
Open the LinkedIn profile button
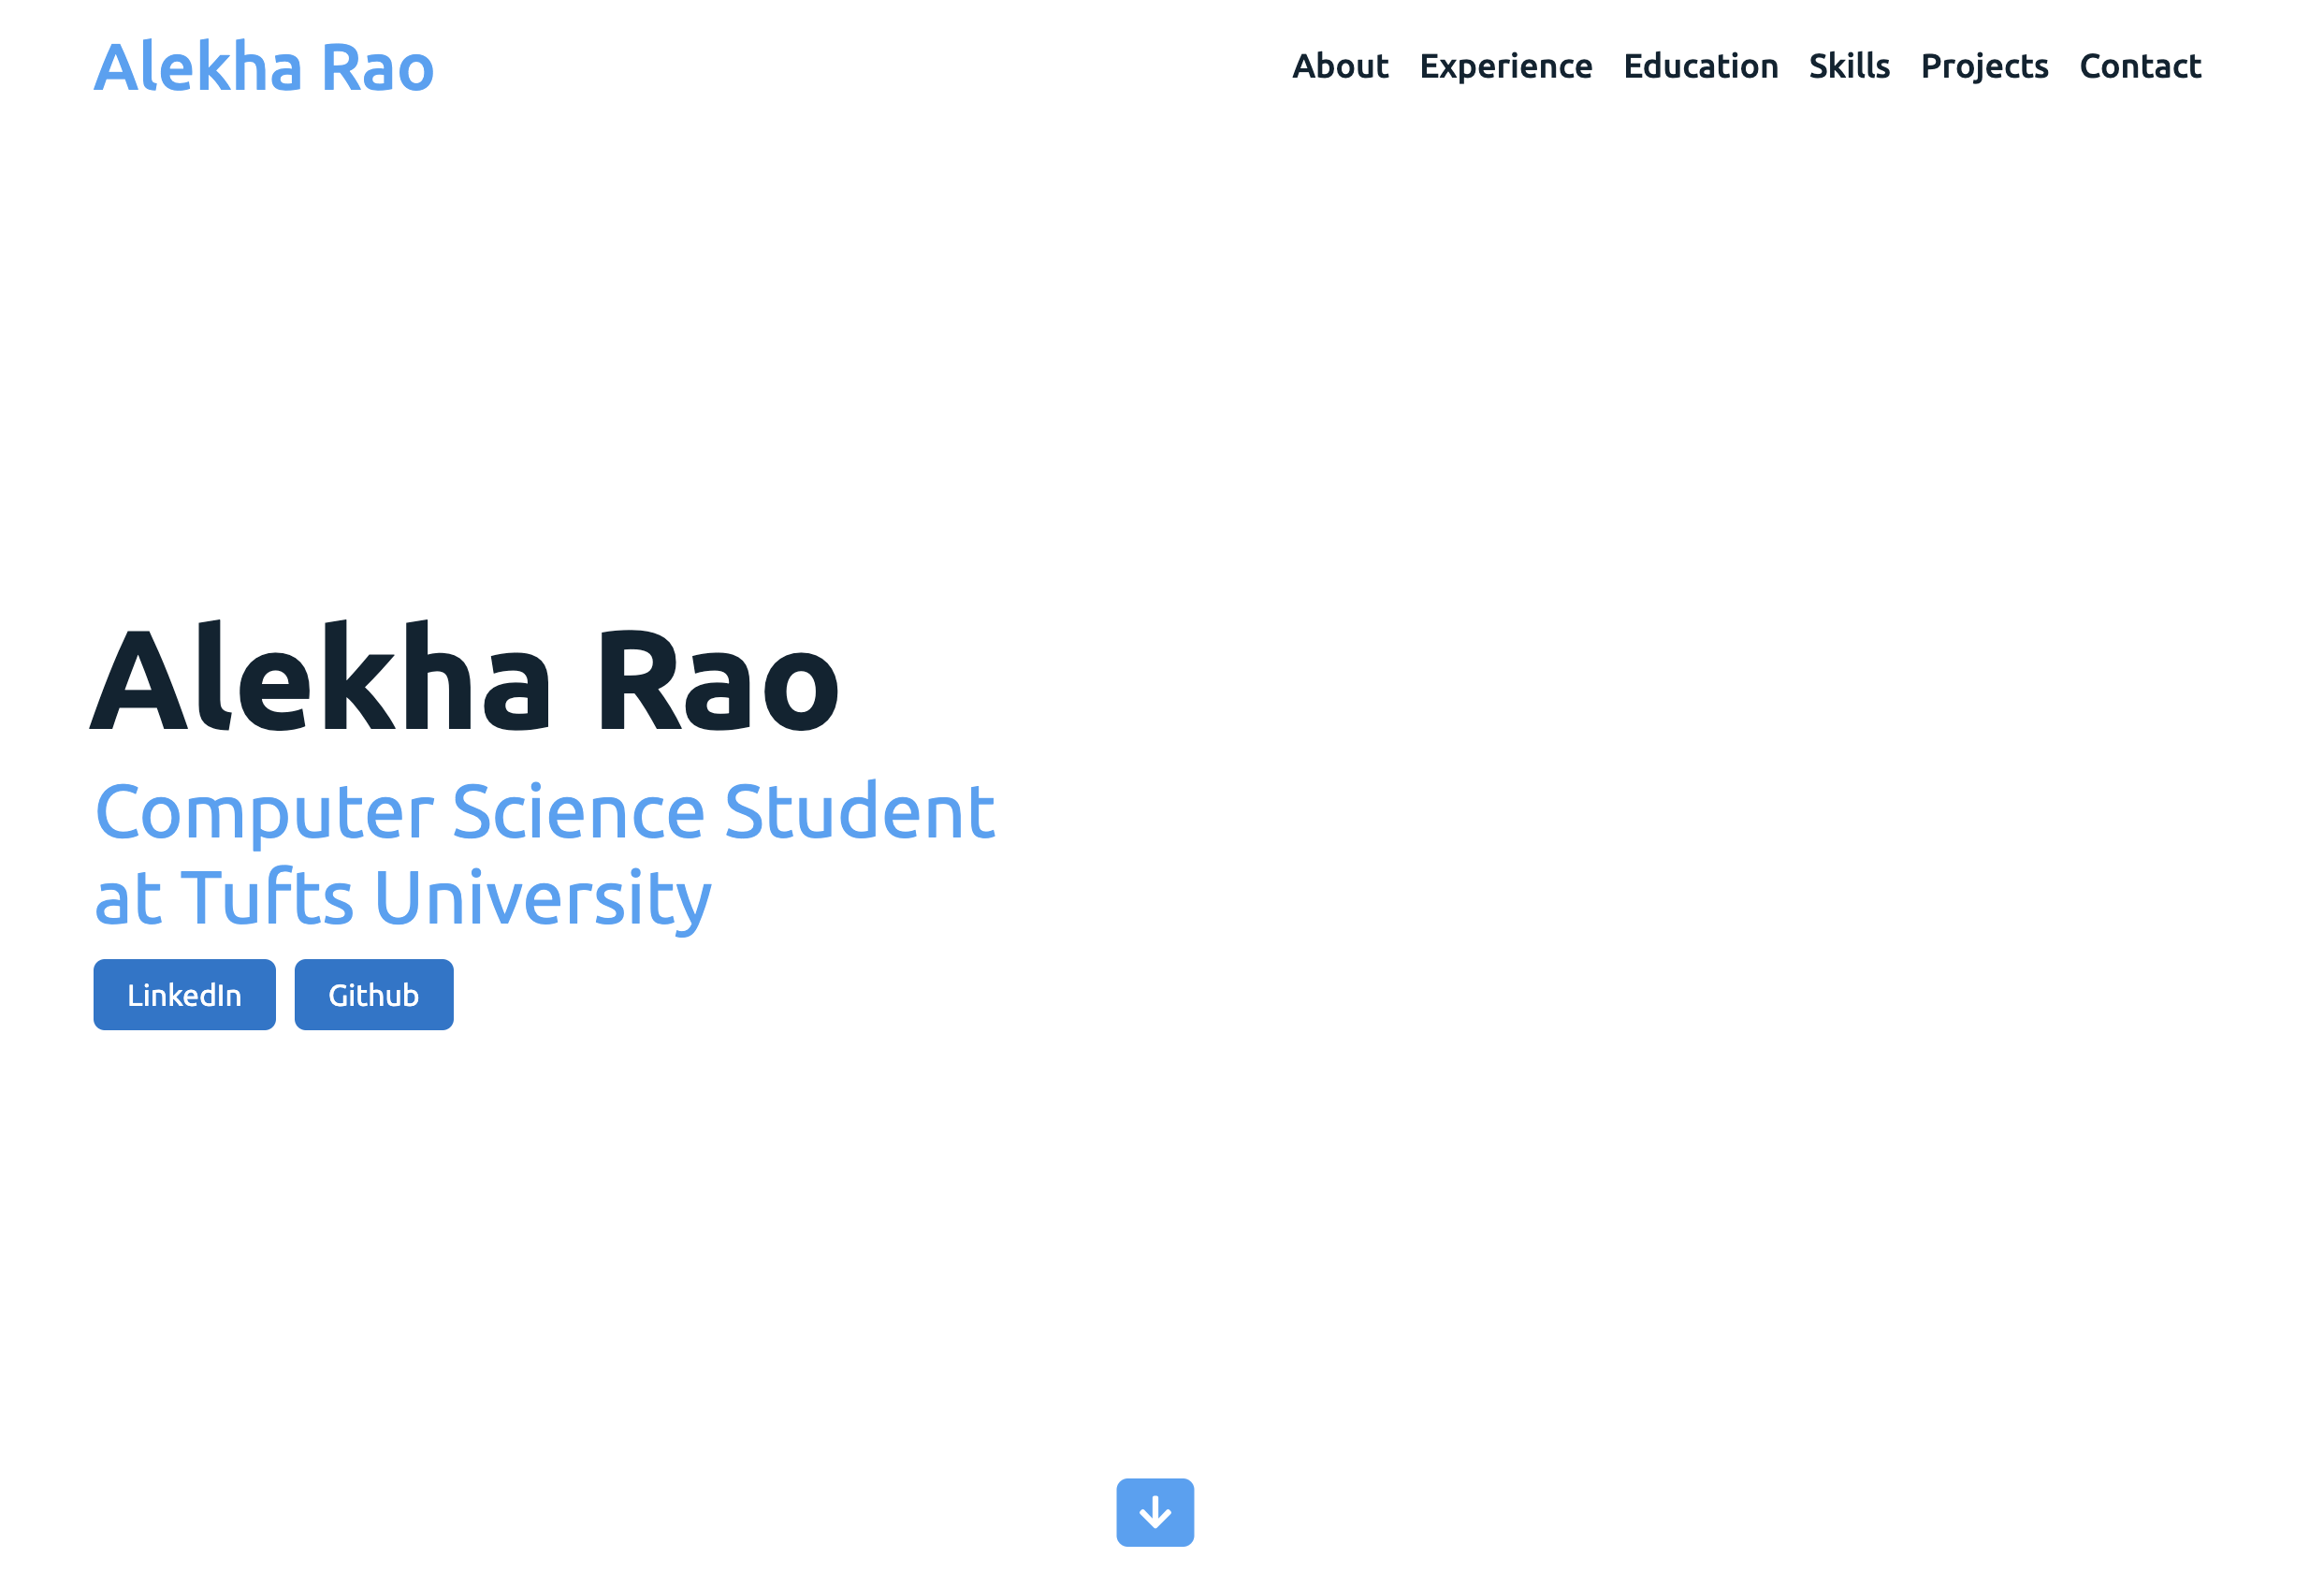(x=184, y=995)
